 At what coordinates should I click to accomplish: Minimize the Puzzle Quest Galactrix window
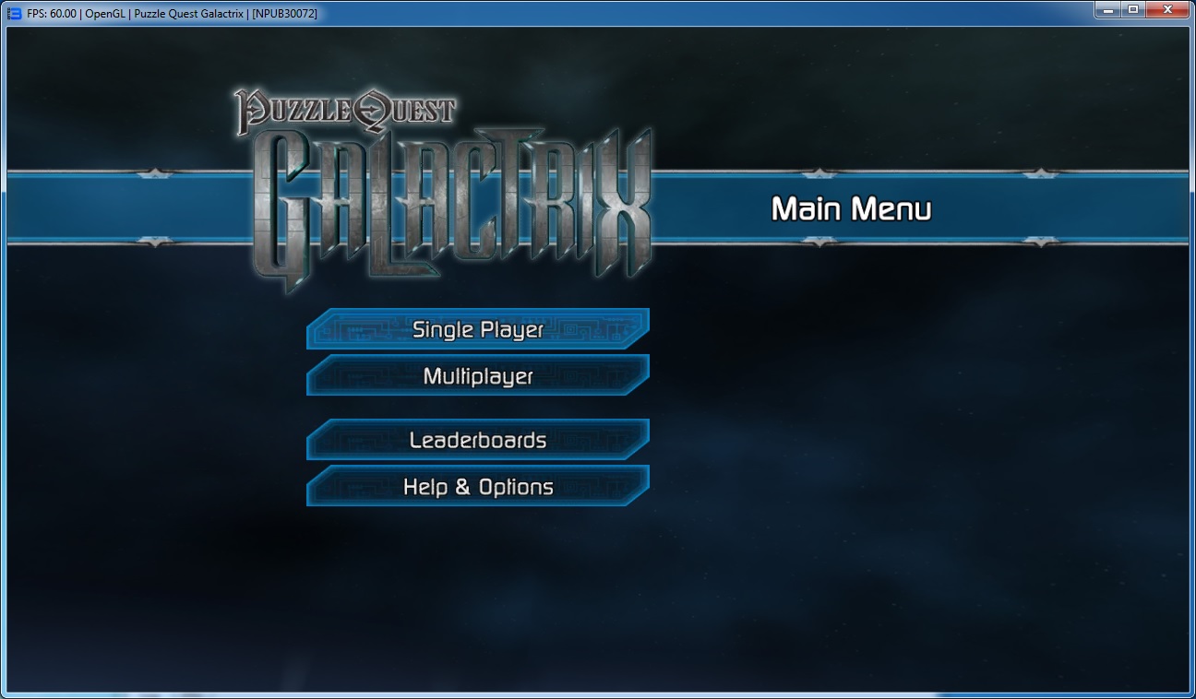point(1107,10)
